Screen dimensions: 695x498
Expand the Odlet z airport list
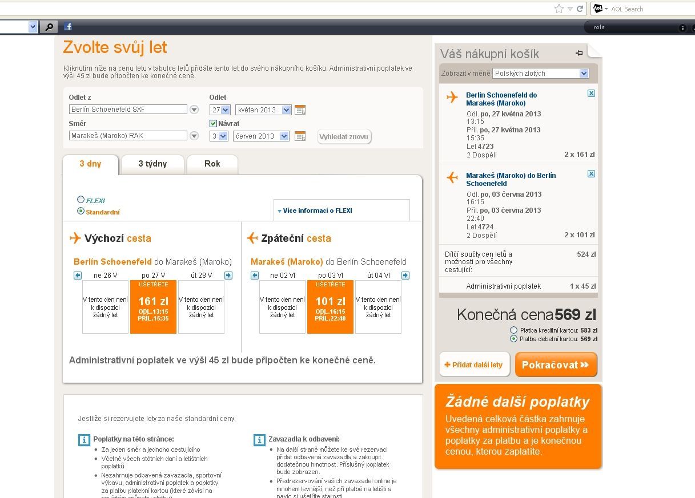coord(194,110)
